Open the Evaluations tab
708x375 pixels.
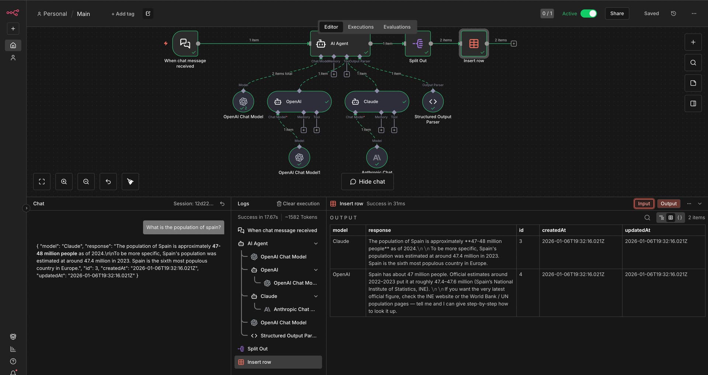[397, 27]
